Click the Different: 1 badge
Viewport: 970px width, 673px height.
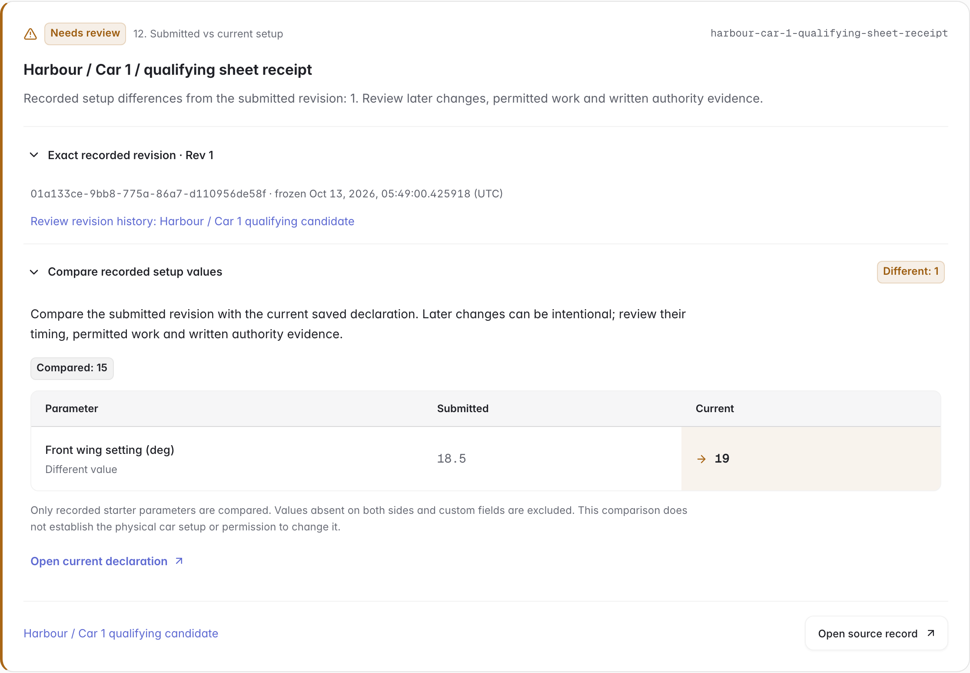pyautogui.click(x=910, y=272)
